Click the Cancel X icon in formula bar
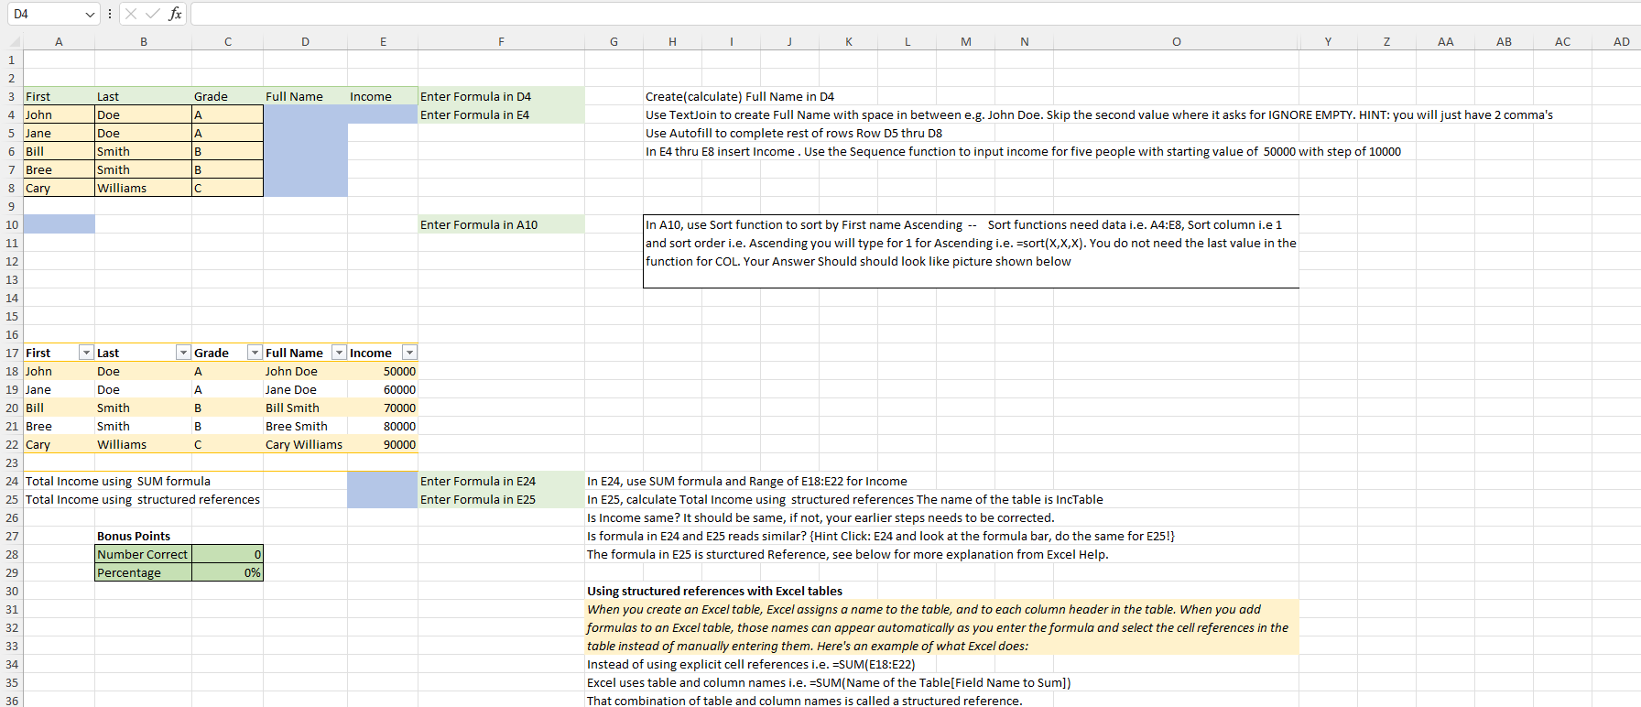 click(131, 14)
